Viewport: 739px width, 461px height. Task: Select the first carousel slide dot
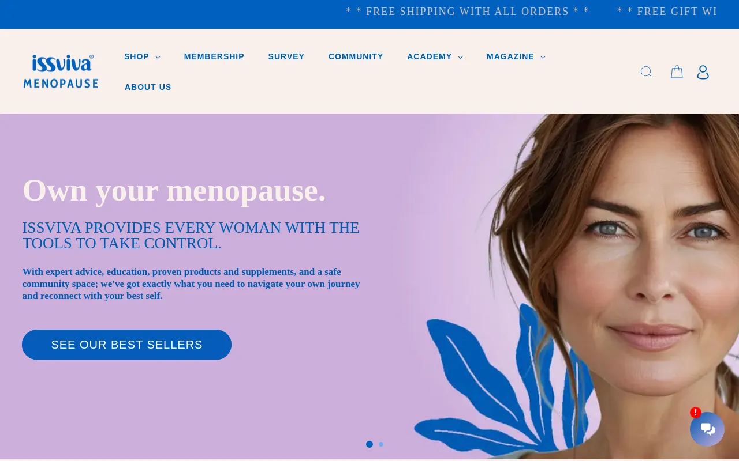click(369, 444)
